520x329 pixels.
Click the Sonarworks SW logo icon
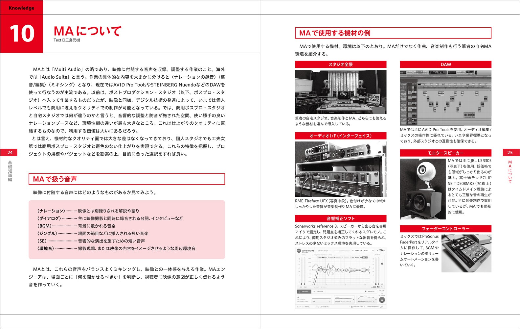tap(299, 251)
